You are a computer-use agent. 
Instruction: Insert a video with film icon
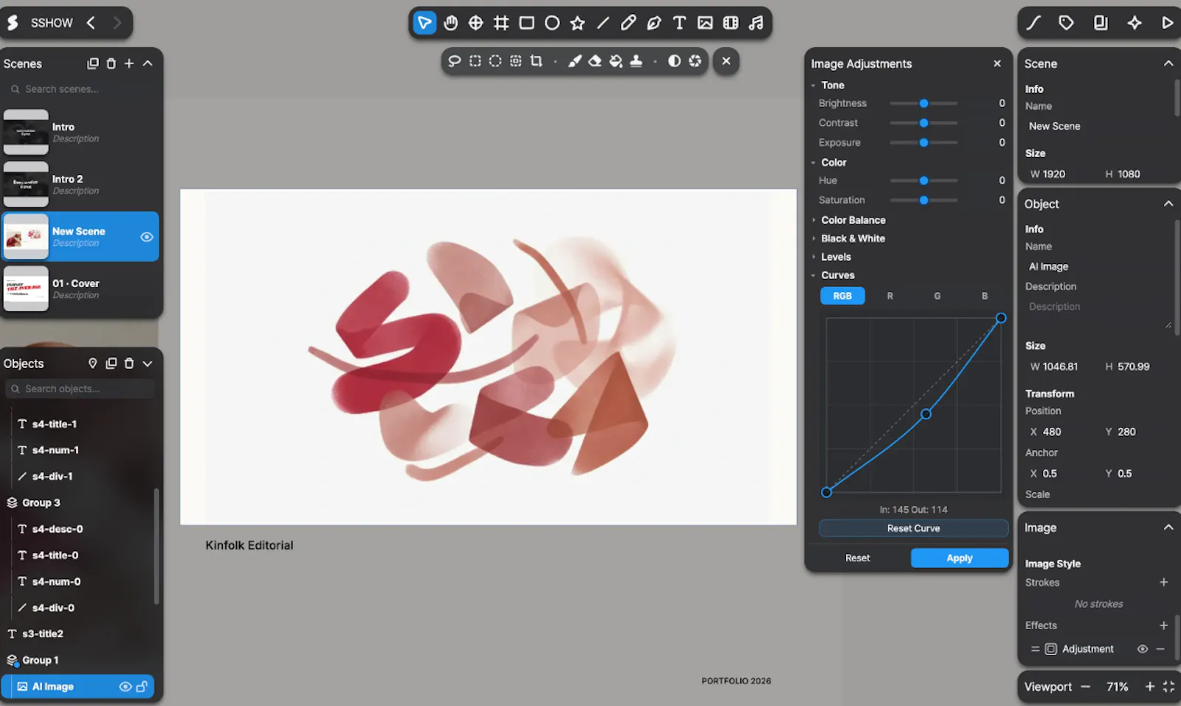(731, 23)
